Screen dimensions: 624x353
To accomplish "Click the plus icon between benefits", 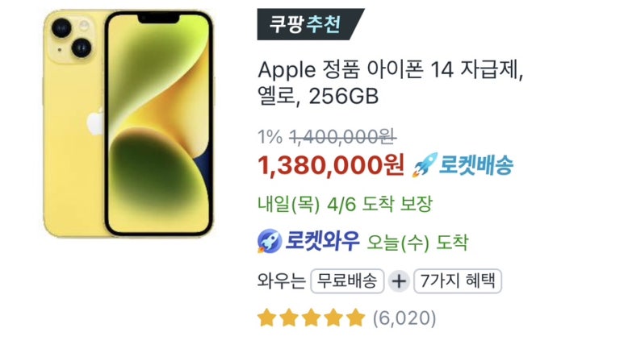I will (x=399, y=281).
